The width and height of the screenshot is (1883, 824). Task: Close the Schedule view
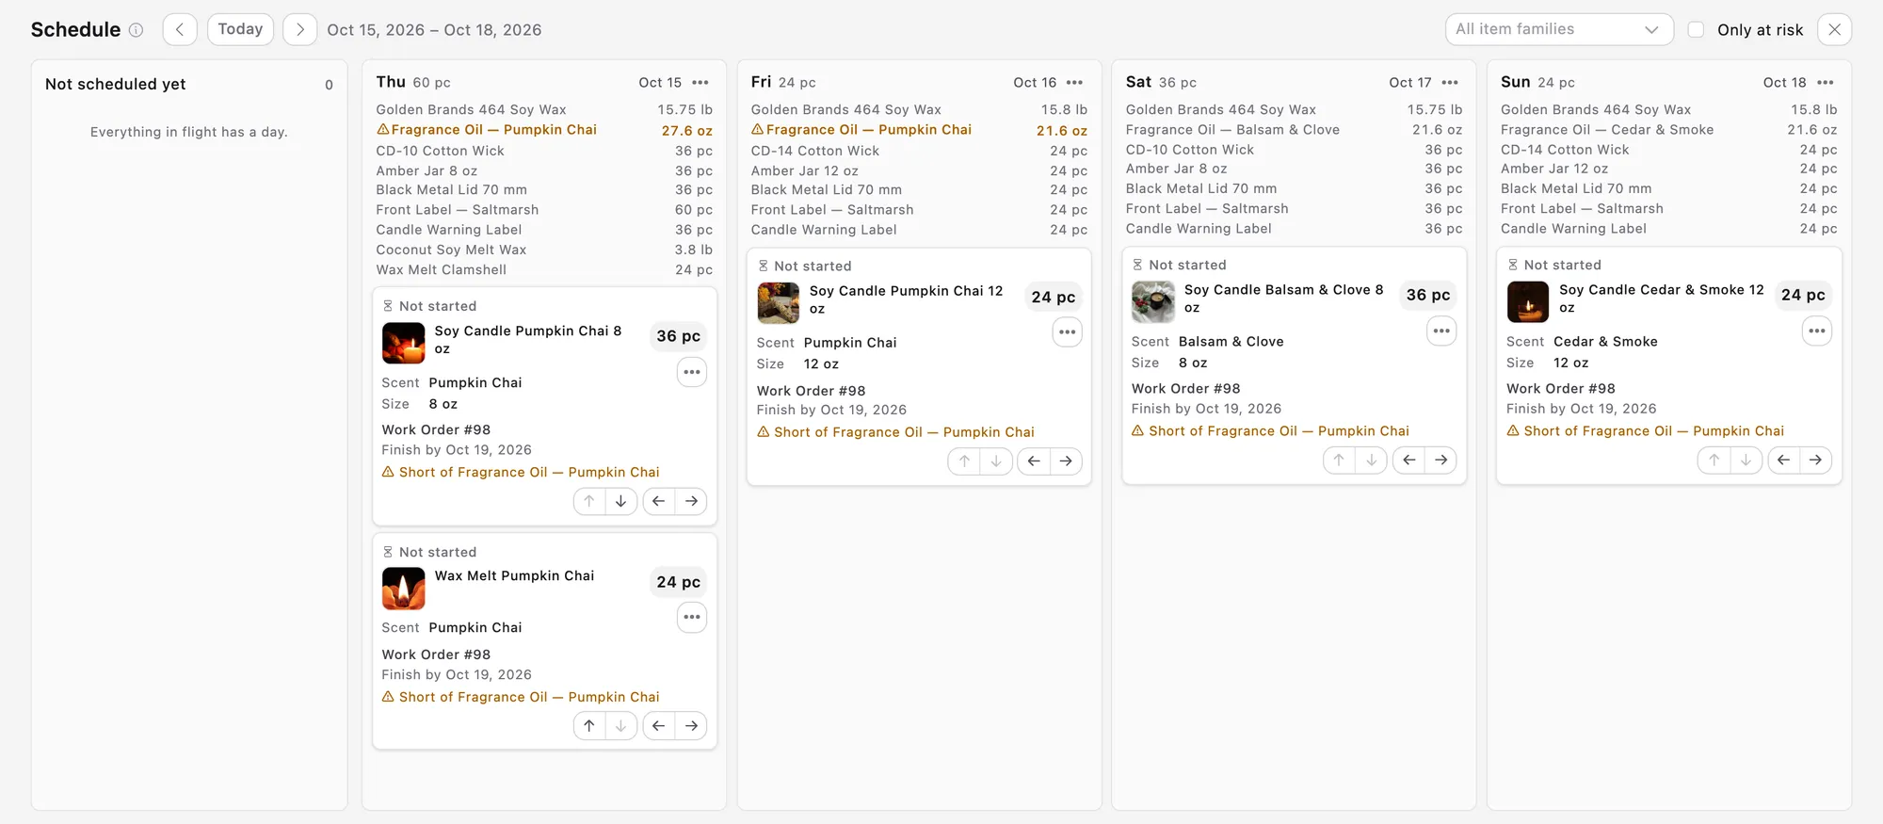point(1835,29)
